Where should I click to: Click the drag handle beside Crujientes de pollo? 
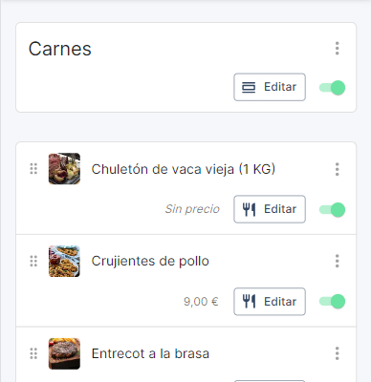click(33, 261)
